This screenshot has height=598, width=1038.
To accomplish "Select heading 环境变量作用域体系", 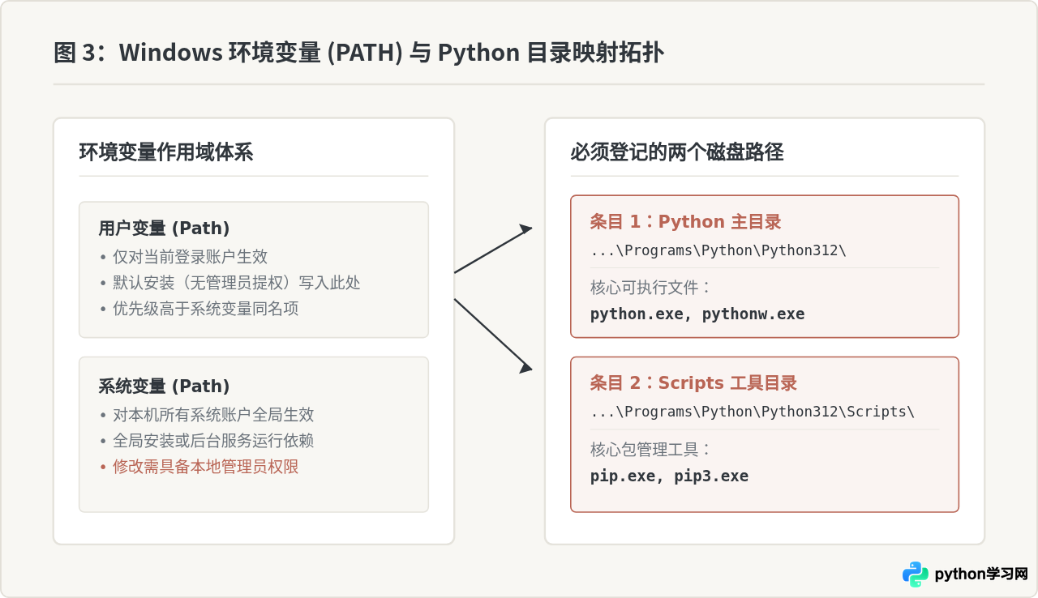I will [x=166, y=152].
